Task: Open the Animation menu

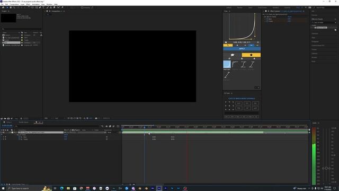Action: (35, 4)
